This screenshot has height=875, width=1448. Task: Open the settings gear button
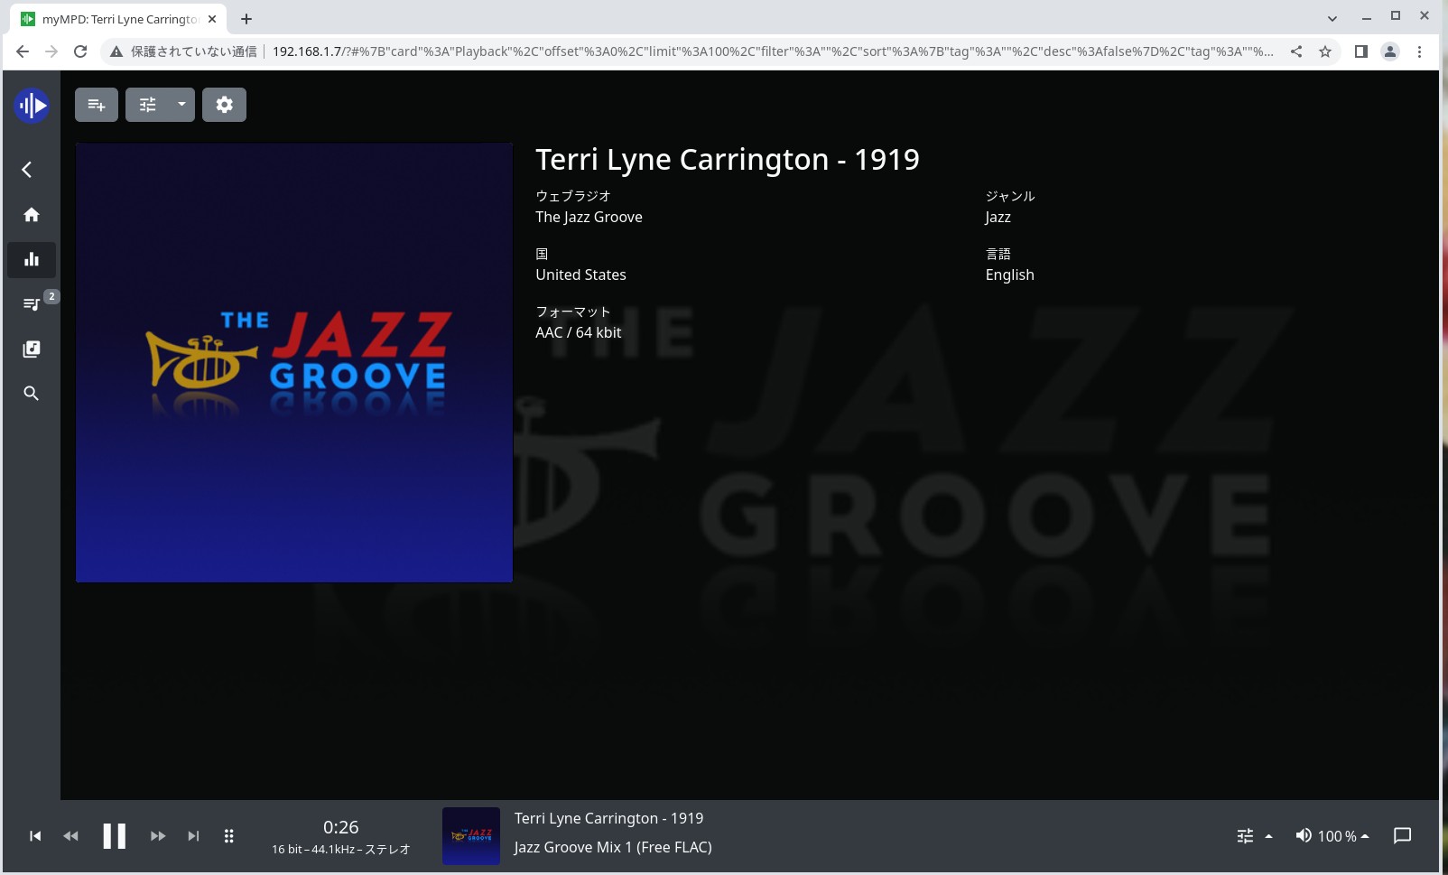pyautogui.click(x=224, y=105)
